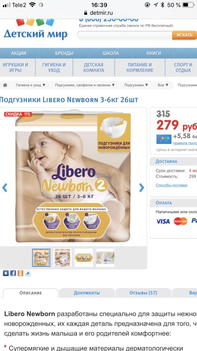This screenshot has width=197, height=351.
Task: Open the Гигиена и уход category menu
Action: (54, 67)
